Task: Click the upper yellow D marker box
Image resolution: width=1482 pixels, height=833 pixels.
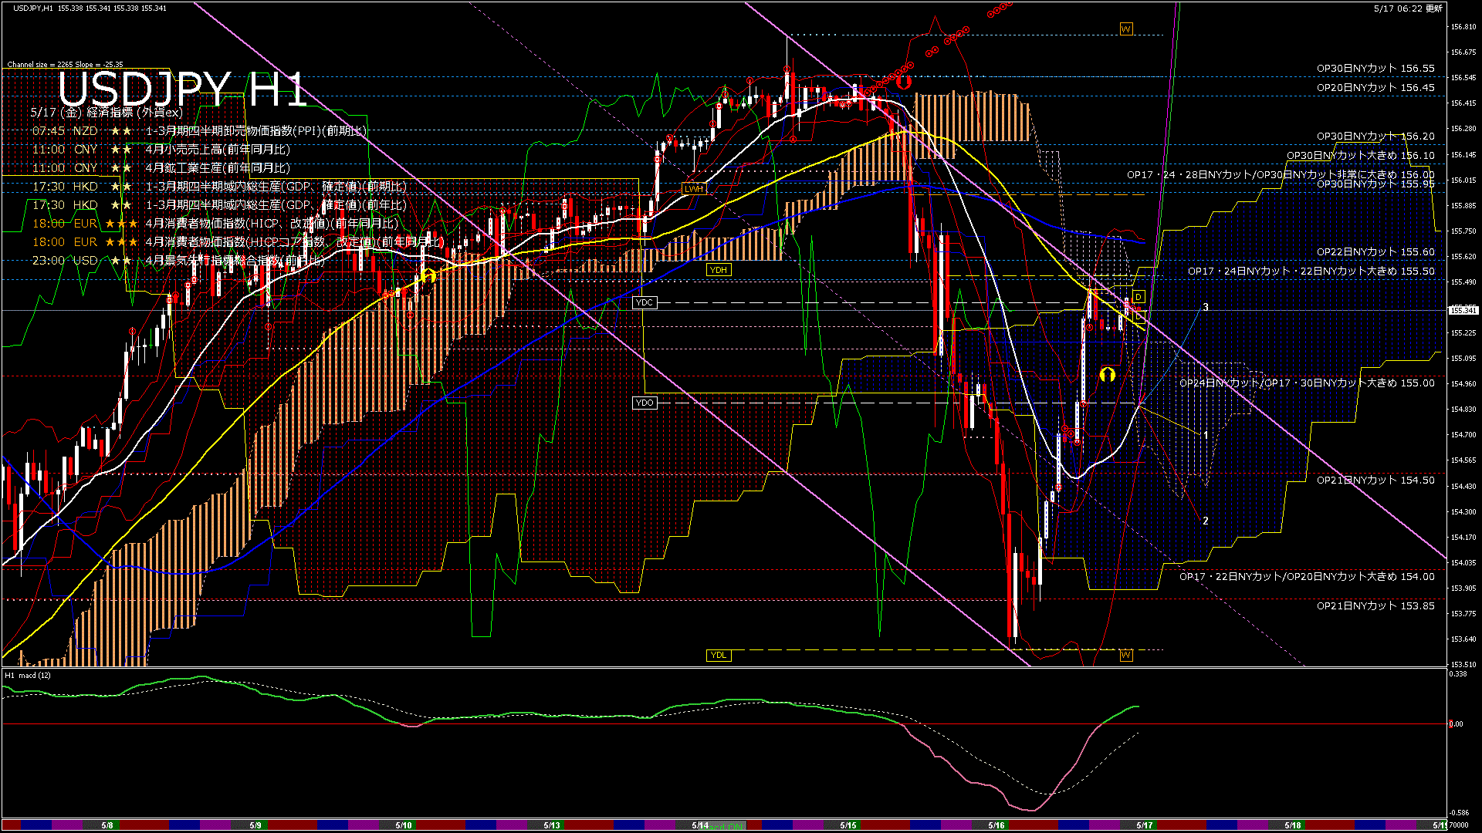Action: click(1139, 297)
